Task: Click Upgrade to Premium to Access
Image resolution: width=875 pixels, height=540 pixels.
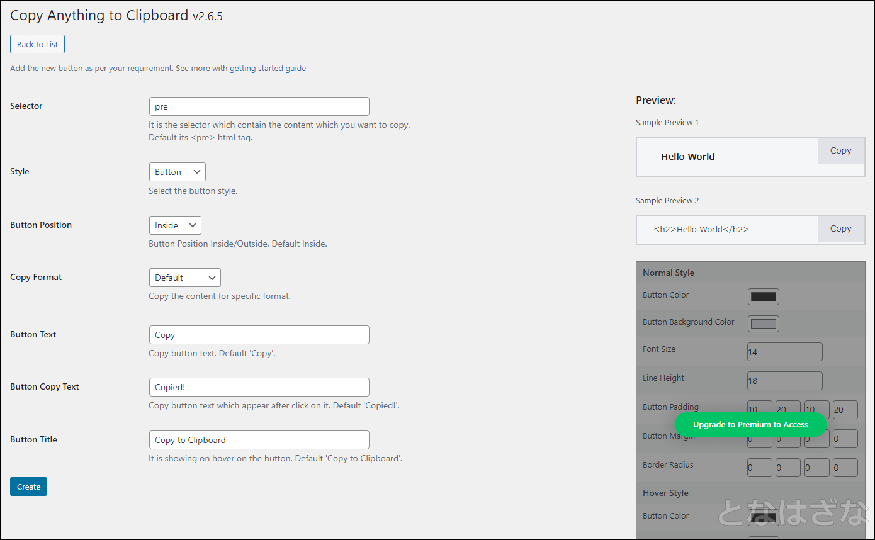Action: point(750,425)
